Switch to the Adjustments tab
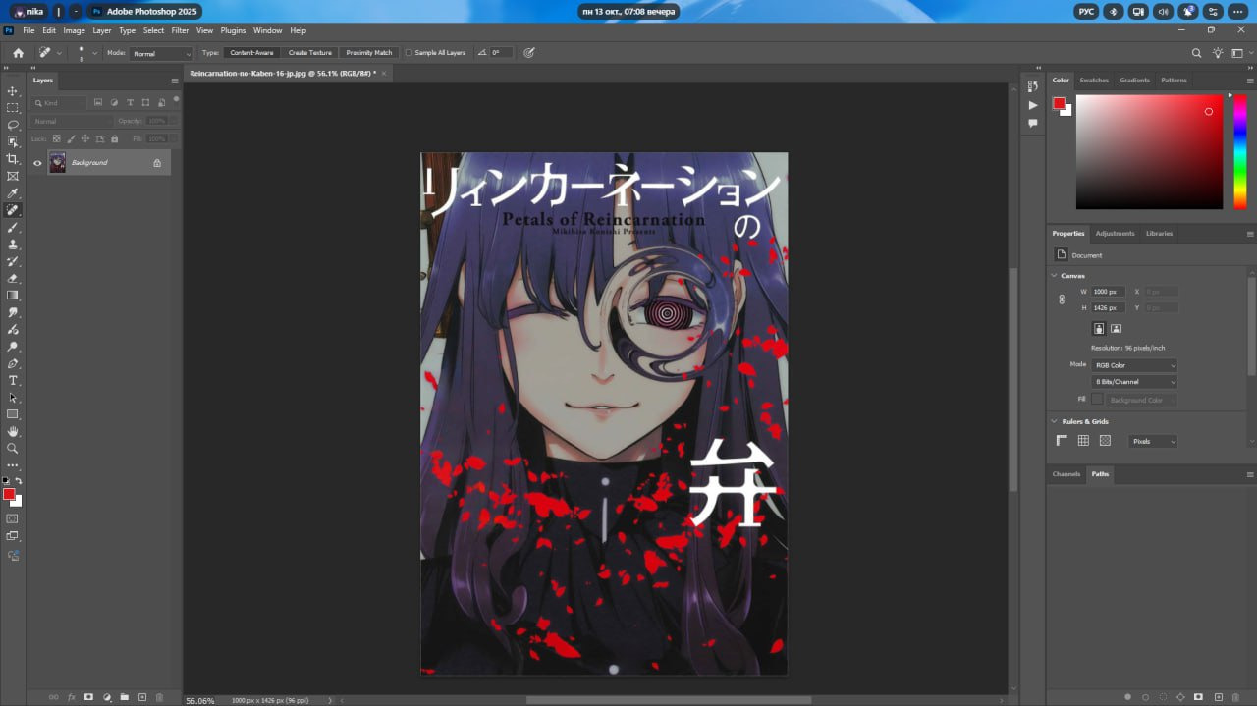Screen dimensions: 1257x706 point(1115,234)
